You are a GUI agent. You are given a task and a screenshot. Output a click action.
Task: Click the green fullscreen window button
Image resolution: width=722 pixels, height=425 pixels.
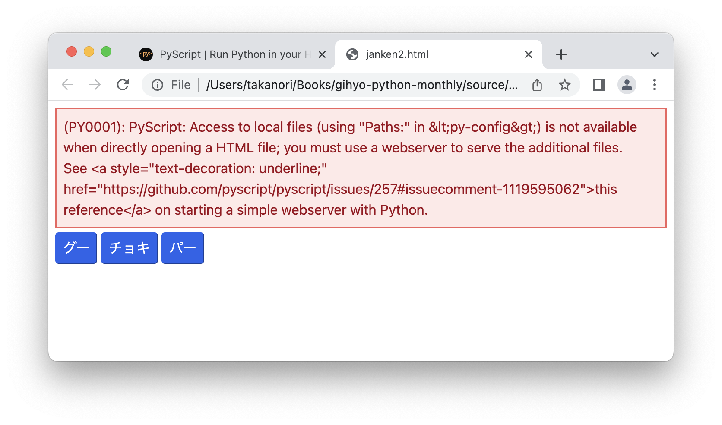point(106,52)
